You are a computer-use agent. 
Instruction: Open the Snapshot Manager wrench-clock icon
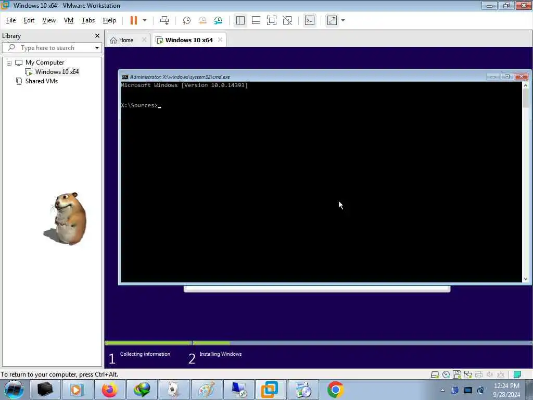point(218,20)
